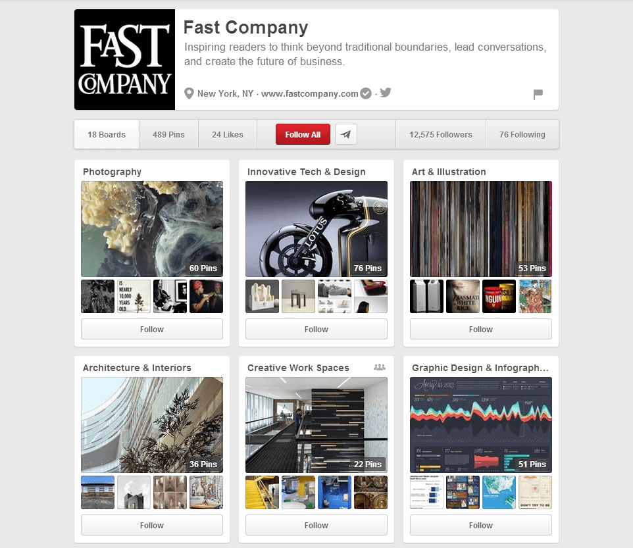Open the Architecture & Interiors board title

point(137,368)
